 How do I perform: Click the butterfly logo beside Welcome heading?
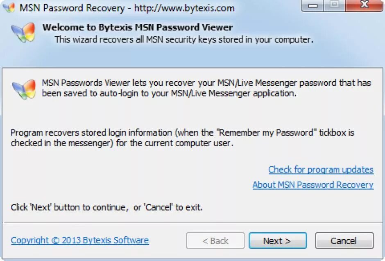[x=23, y=32]
